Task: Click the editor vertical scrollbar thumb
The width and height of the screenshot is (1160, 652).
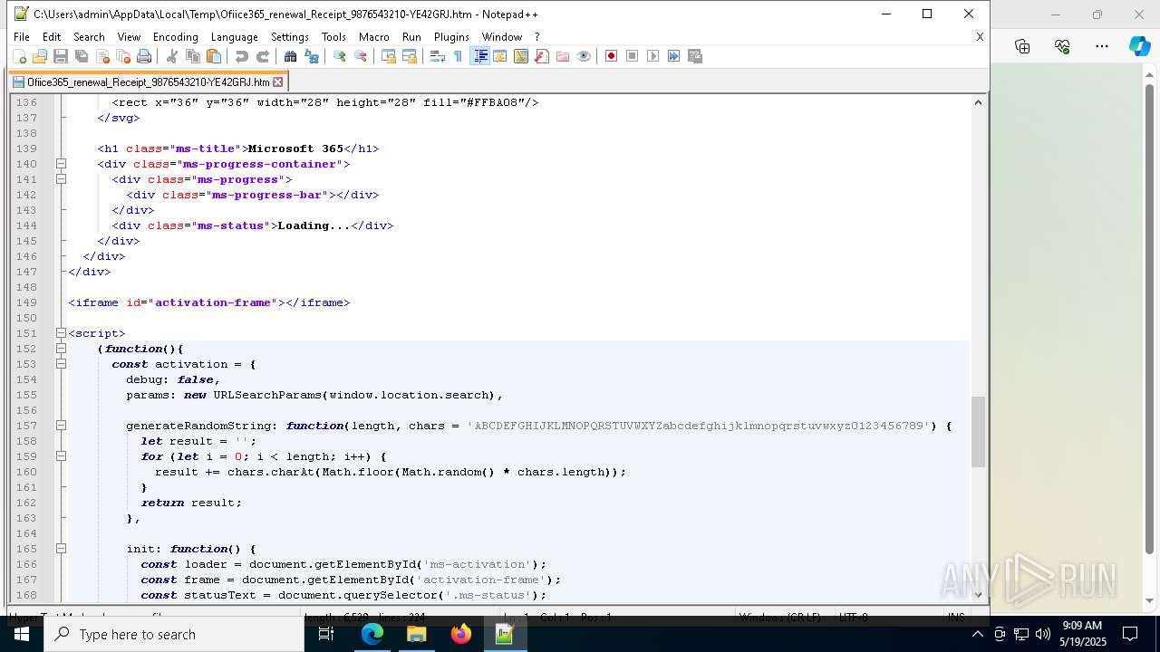Action: tap(978, 432)
